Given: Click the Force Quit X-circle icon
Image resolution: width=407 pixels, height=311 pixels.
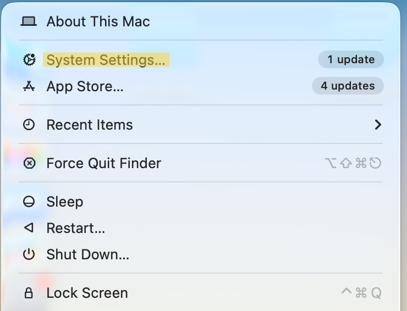Looking at the screenshot, I should tap(29, 163).
